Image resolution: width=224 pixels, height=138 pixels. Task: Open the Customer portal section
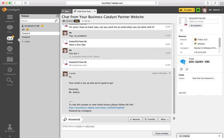click(x=10, y=60)
